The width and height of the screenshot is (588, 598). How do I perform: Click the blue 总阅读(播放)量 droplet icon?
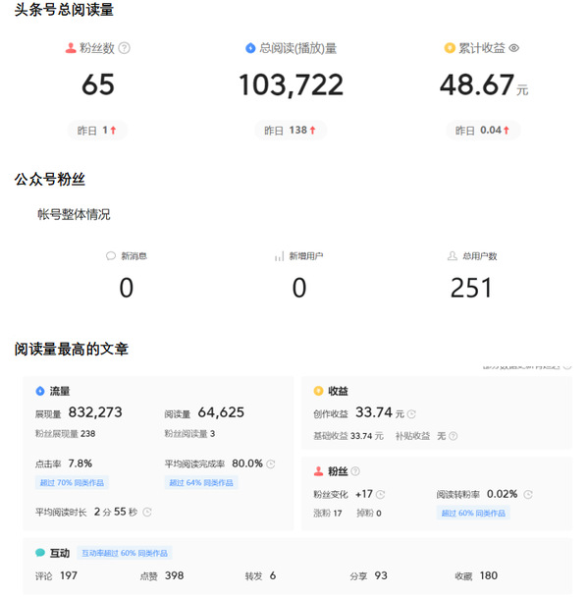[x=250, y=48]
